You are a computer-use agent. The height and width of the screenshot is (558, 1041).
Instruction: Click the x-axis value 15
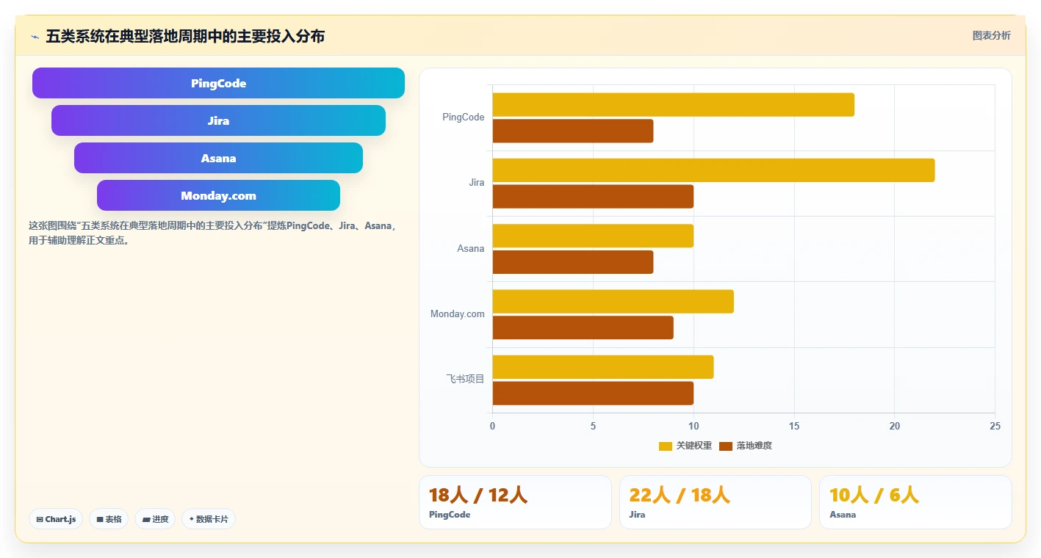794,427
